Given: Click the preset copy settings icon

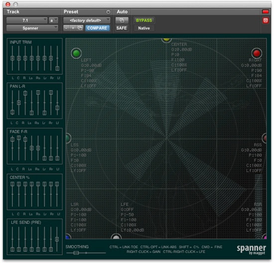Looking at the screenshot, I should [x=80, y=28].
